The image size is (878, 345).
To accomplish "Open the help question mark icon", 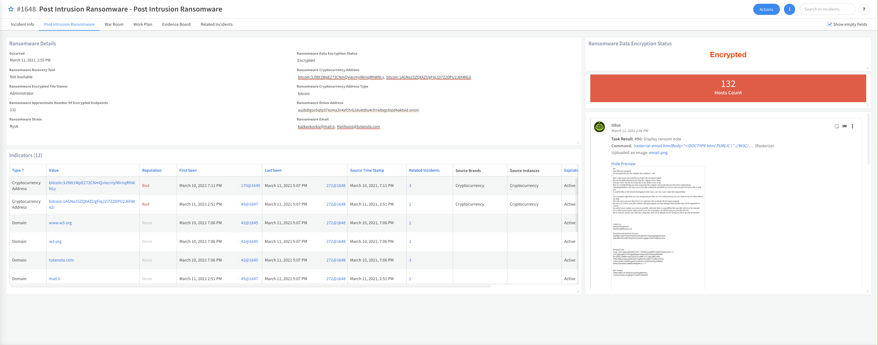I will click(864, 9).
